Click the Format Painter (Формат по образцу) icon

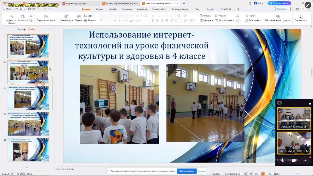tap(11, 17)
